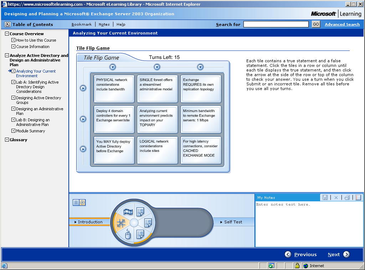This screenshot has width=365, height=270.
Task: Open the Module Summary topic
Action: (31, 131)
